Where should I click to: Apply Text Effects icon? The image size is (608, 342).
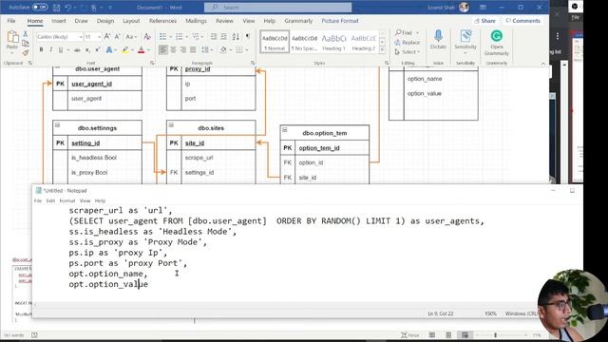pos(109,49)
